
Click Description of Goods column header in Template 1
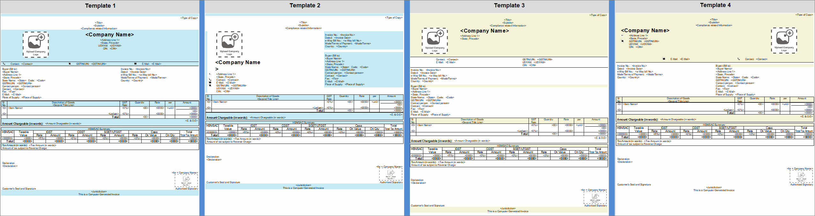(63, 102)
